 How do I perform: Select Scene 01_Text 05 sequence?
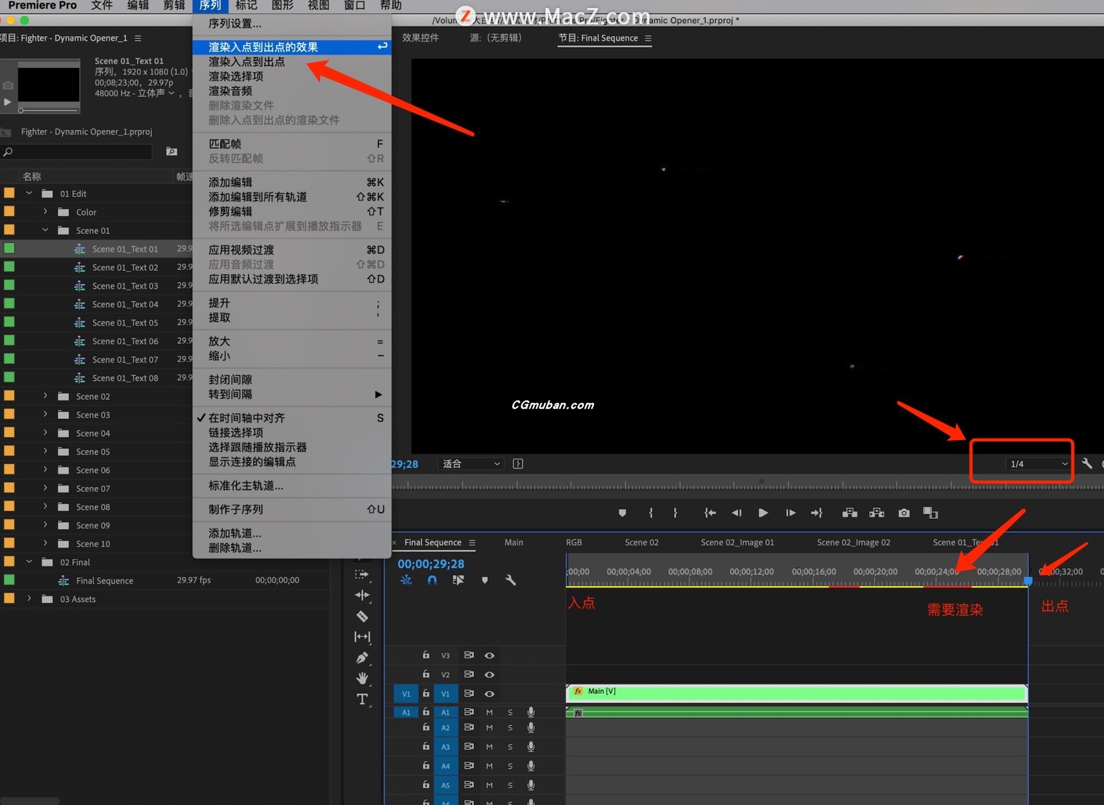click(x=125, y=323)
